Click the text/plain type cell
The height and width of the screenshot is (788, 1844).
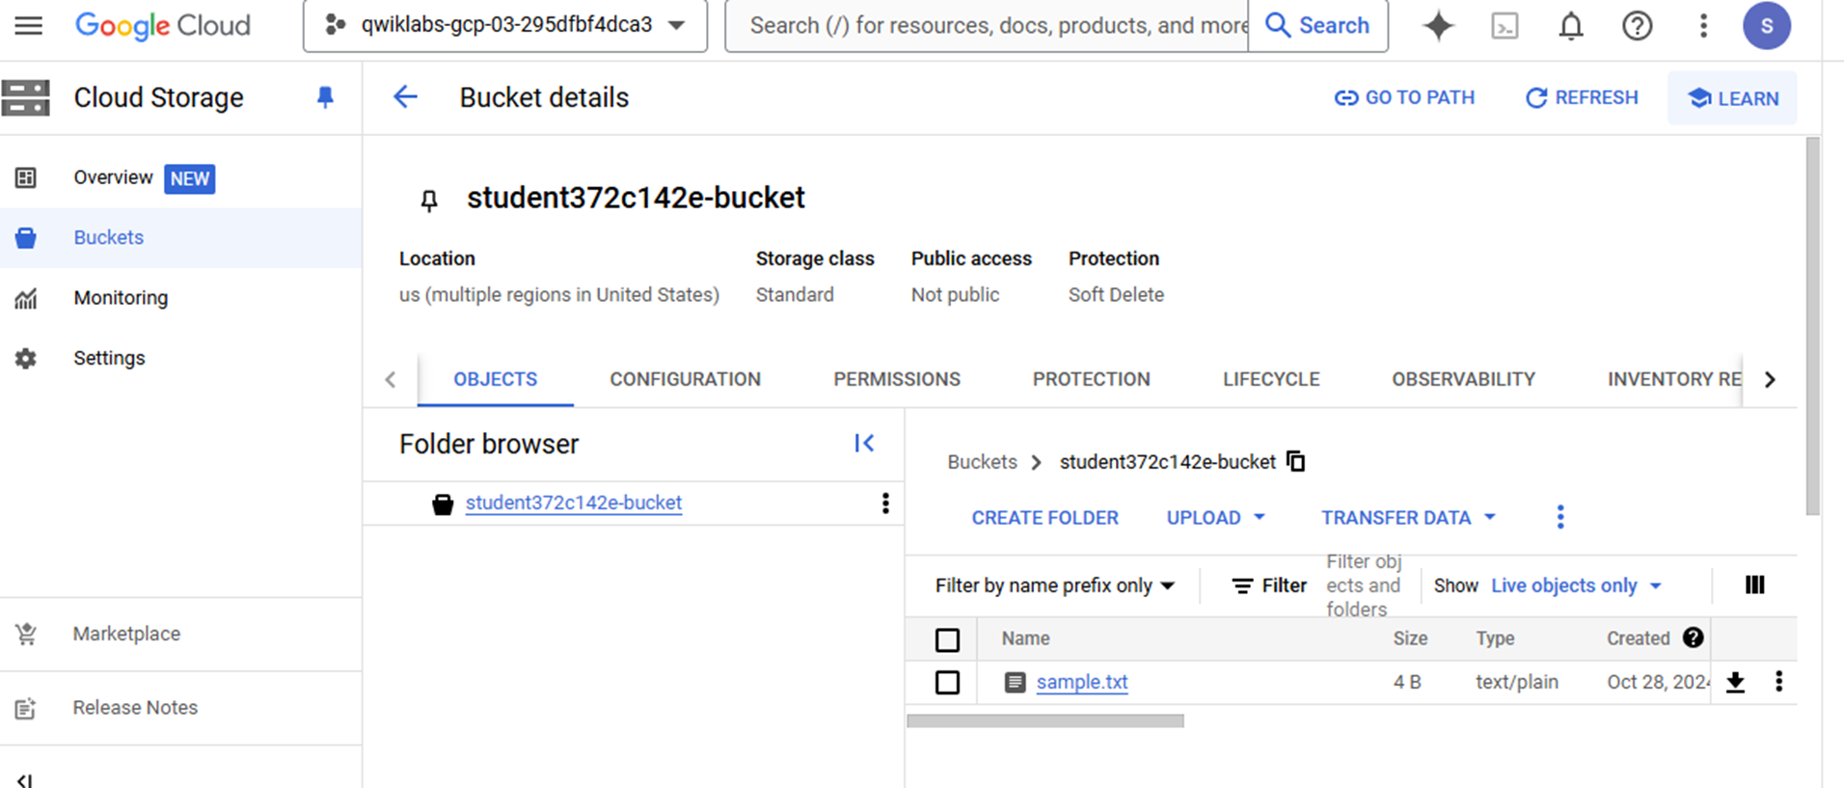(x=1516, y=682)
